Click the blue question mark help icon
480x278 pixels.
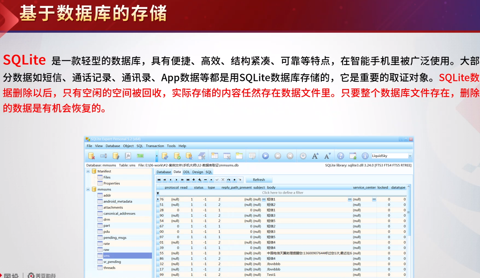click(341, 156)
